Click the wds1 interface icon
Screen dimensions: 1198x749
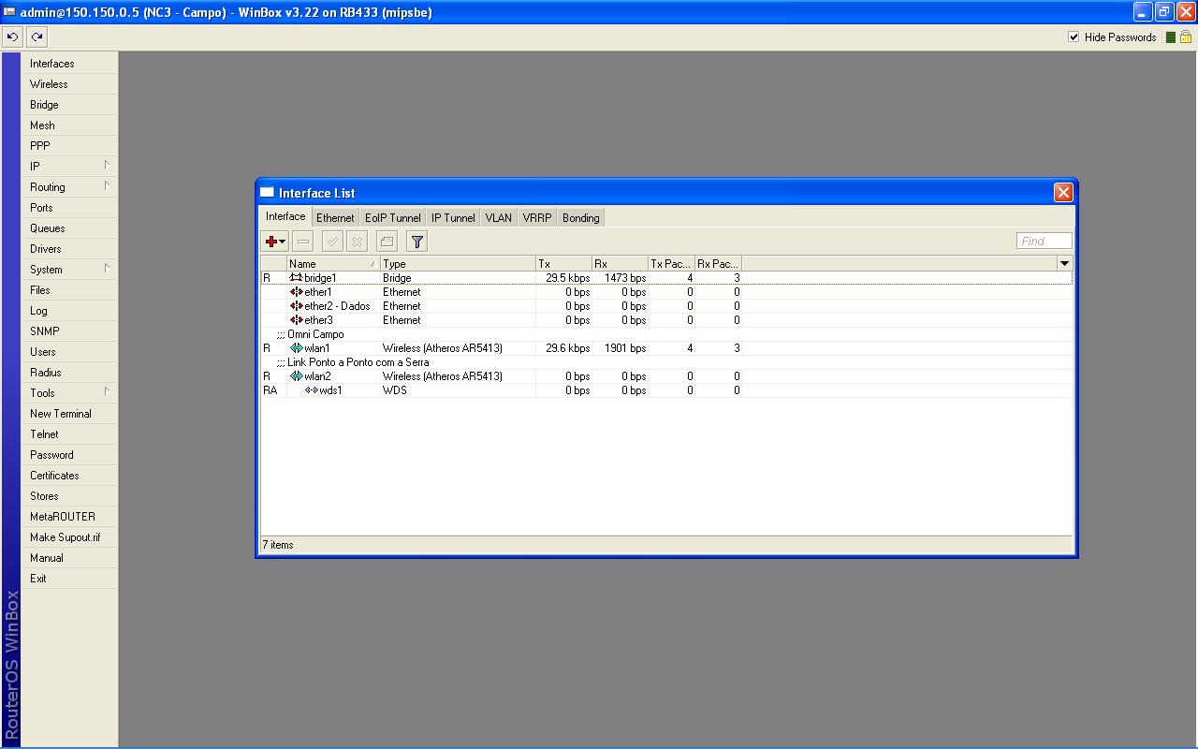click(x=312, y=390)
